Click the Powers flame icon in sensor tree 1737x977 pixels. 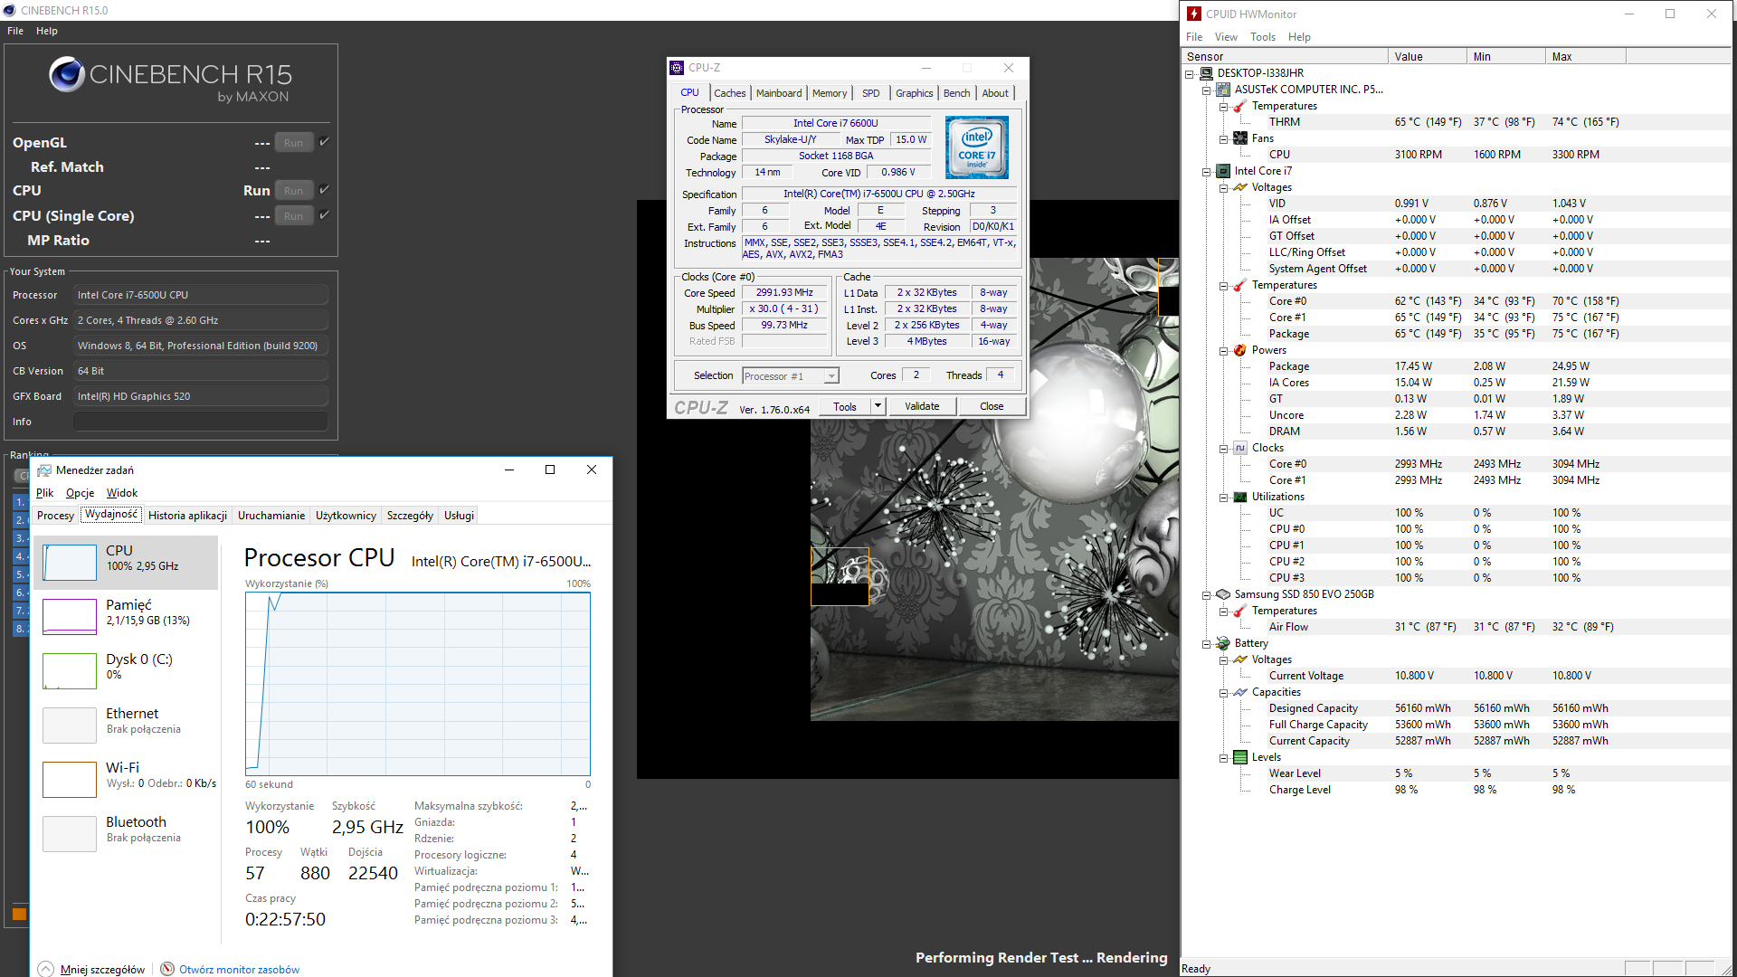tap(1240, 350)
